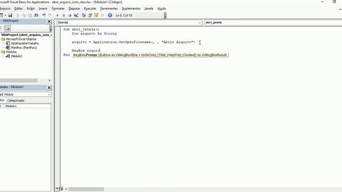This screenshot has height=192, width=342.
Task: Switch to the Categorizado properties tab
Action: click(15, 101)
